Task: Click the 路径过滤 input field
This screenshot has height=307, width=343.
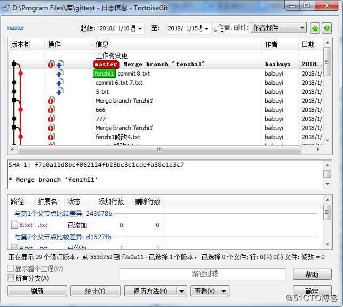Action: (x=203, y=274)
